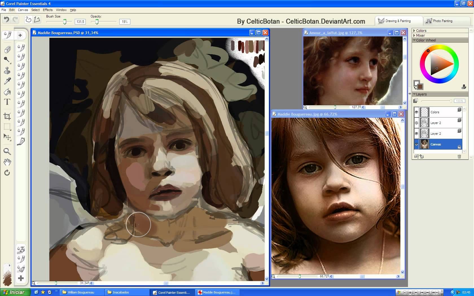Image resolution: width=474 pixels, height=296 pixels.
Task: Open the File menu
Action: click(4, 10)
